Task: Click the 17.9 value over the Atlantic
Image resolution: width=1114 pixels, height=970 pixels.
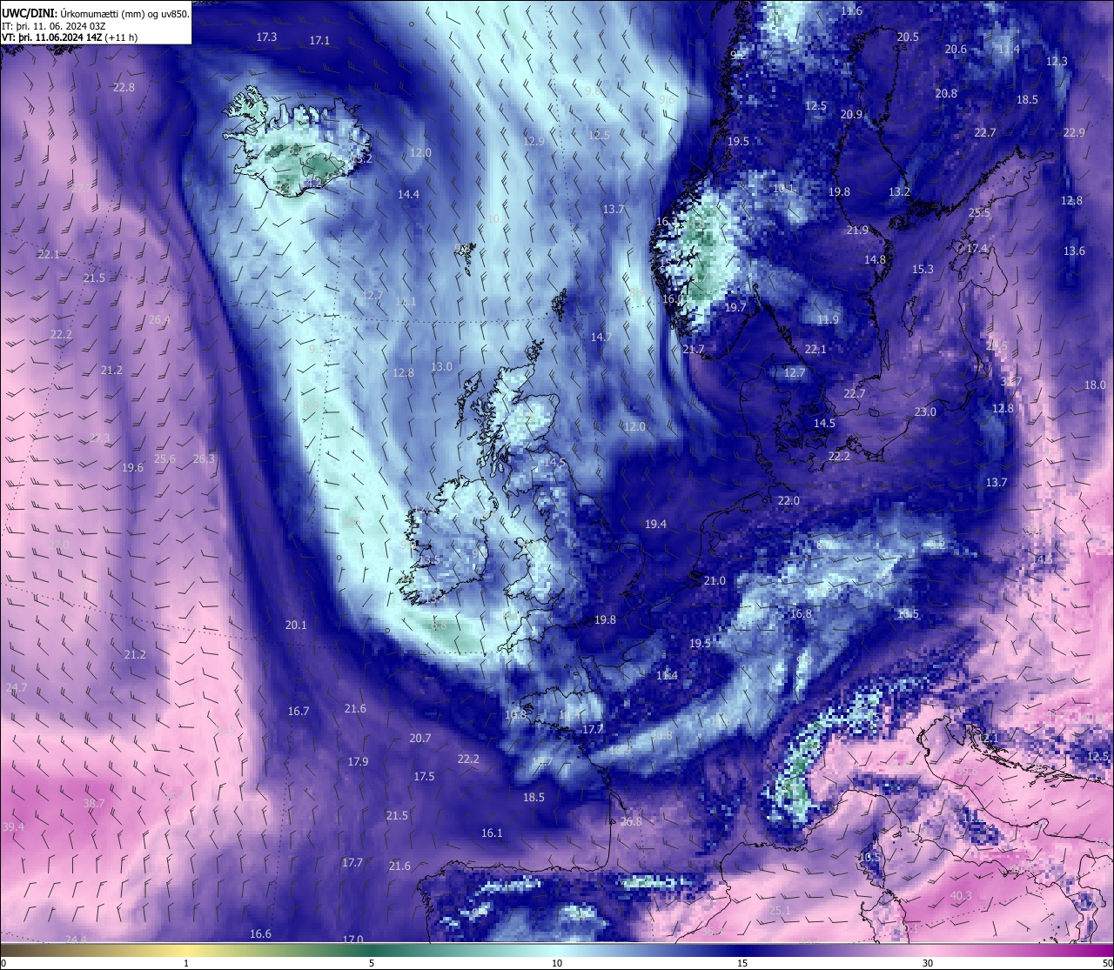Action: (x=358, y=762)
